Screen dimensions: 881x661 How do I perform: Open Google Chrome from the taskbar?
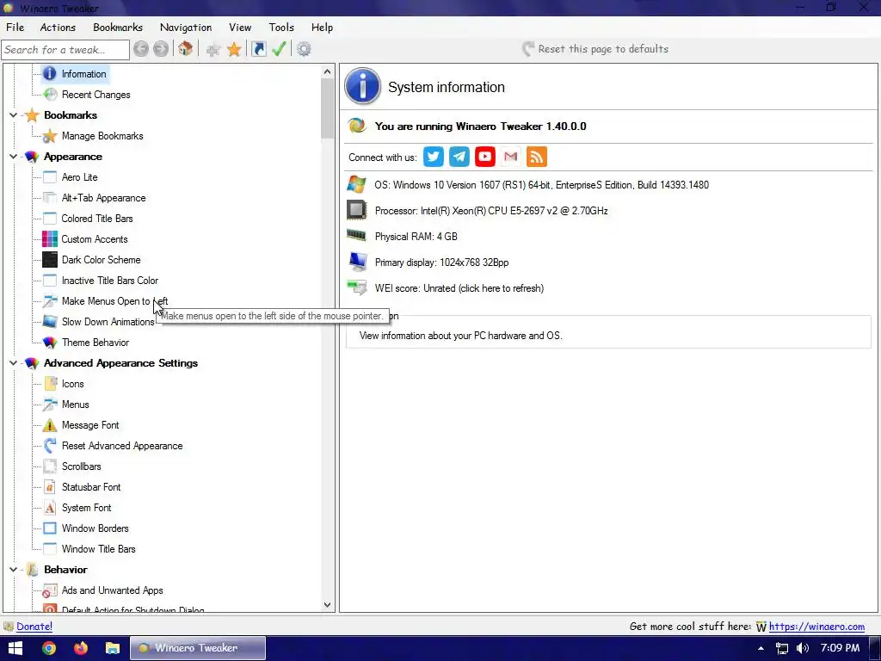49,648
